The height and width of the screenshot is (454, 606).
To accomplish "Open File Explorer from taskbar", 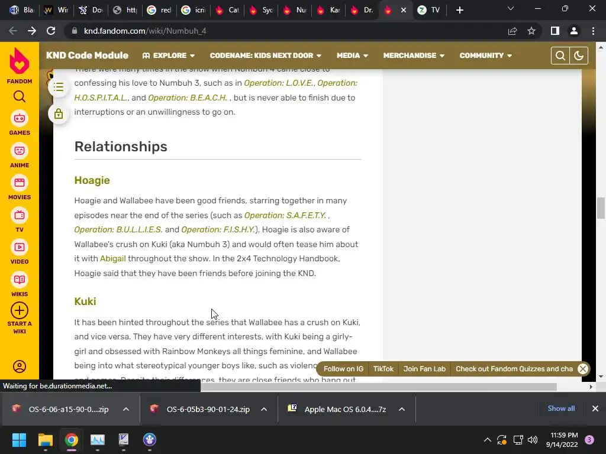I will (45, 440).
